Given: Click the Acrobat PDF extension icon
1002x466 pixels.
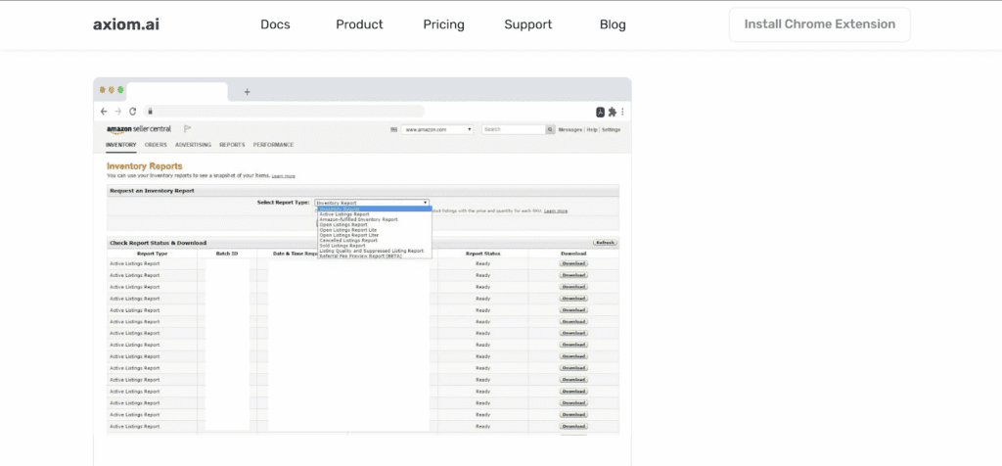Looking at the screenshot, I should click(600, 112).
